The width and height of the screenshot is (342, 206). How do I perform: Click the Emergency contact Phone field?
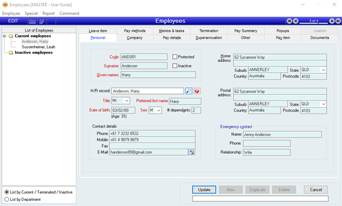[267, 144]
